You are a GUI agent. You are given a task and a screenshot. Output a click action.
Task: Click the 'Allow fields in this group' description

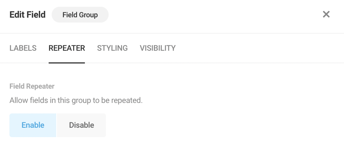(76, 101)
